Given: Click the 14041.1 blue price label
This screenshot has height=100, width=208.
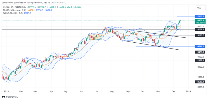Looking at the screenshot, I should [200, 46].
